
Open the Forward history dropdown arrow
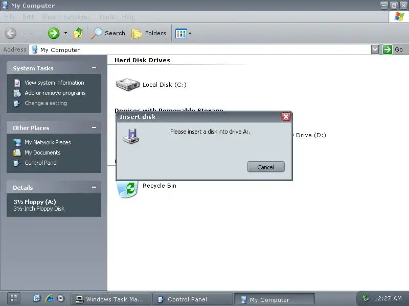(65, 33)
